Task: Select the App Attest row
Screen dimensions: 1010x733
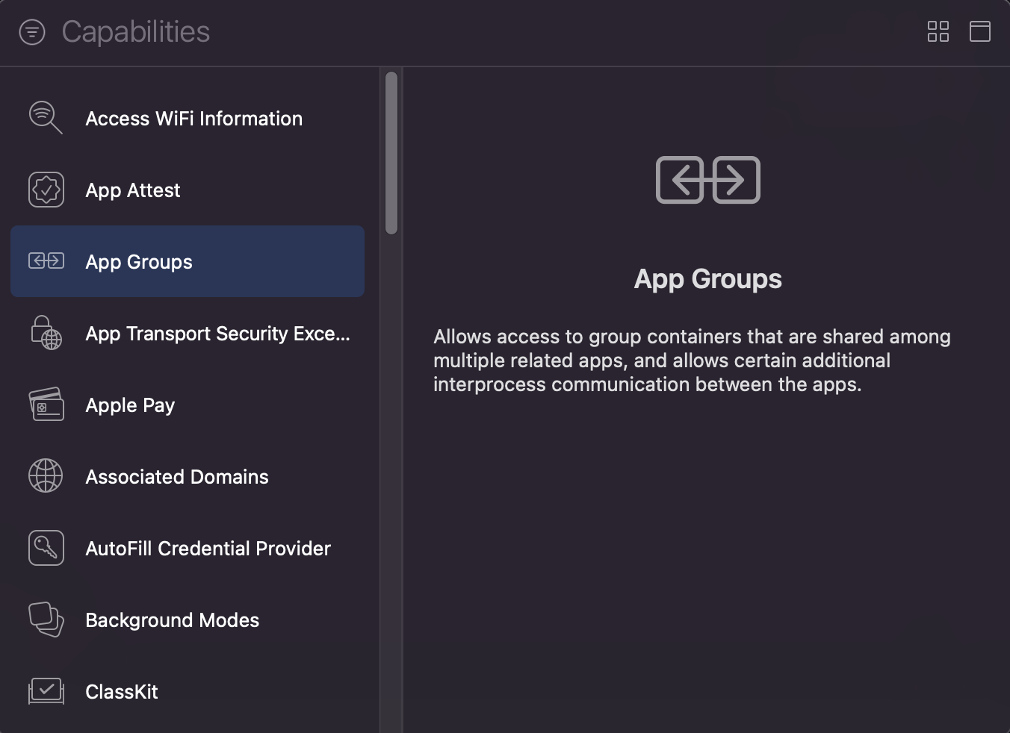Action: tap(188, 190)
